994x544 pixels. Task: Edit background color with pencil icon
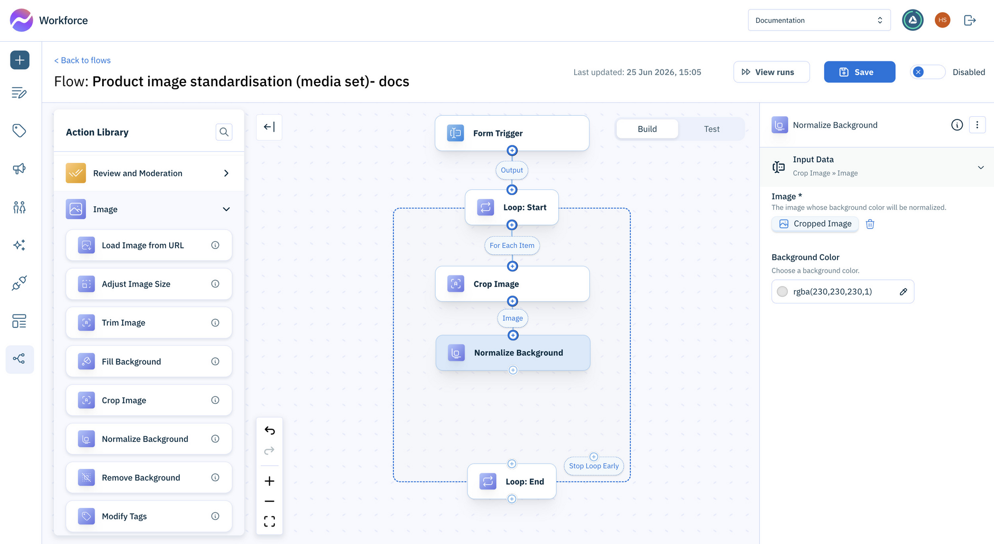[904, 292]
